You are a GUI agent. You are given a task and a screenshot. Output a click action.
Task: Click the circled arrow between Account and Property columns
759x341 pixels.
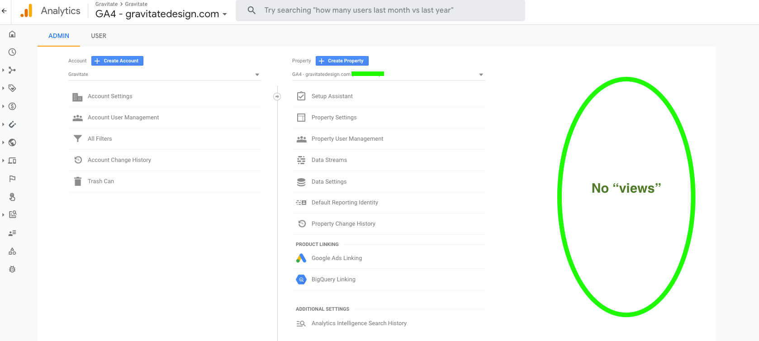[x=277, y=96]
